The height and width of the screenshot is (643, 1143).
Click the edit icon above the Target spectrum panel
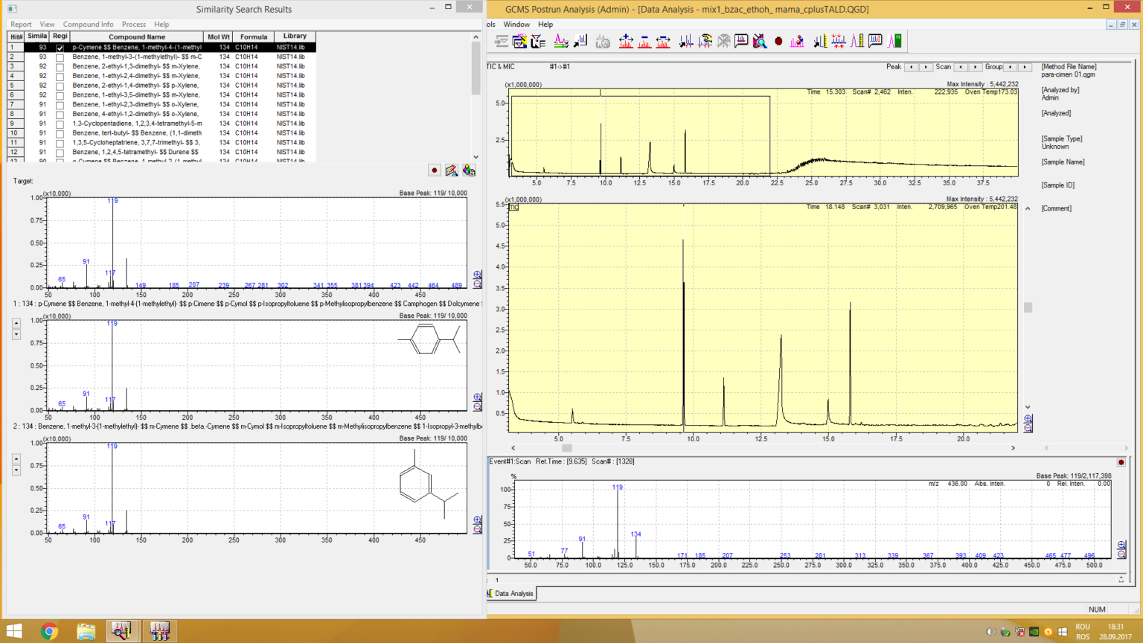click(452, 170)
